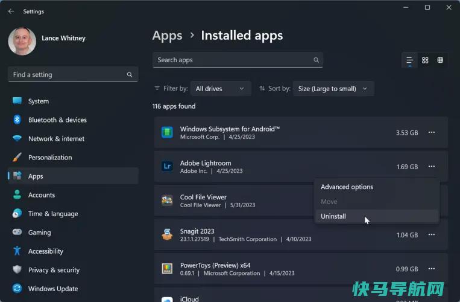Click the Windows Subsystem for Android app icon
460x302 pixels.
[167, 132]
